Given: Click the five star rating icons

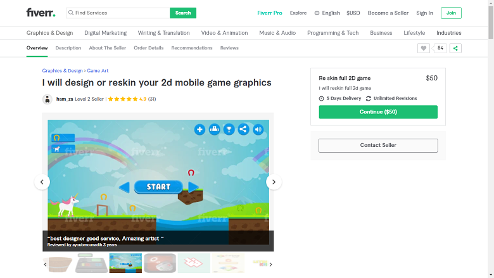Looking at the screenshot, I should 123,99.
